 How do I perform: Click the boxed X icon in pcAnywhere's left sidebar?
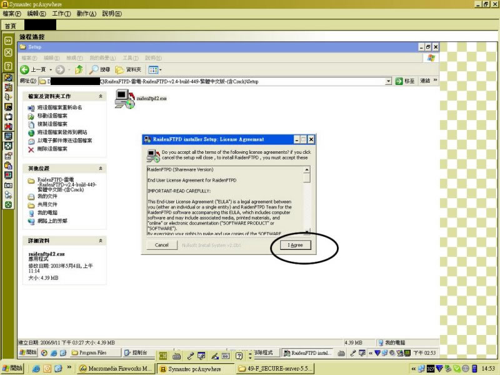click(8, 52)
